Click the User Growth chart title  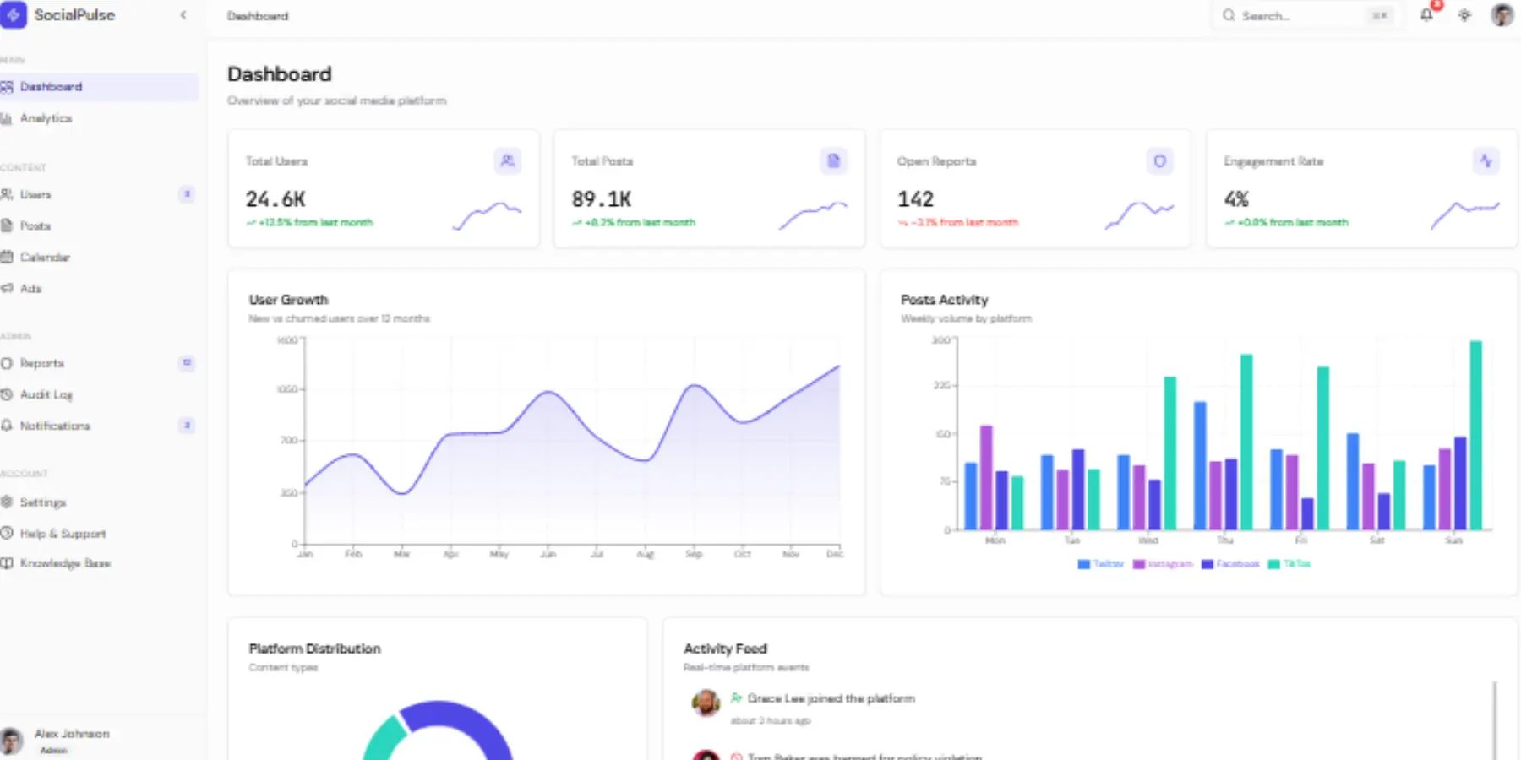[x=288, y=300]
